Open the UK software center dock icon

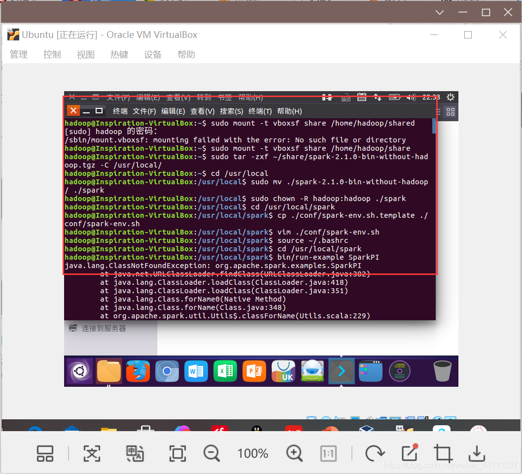tap(283, 371)
